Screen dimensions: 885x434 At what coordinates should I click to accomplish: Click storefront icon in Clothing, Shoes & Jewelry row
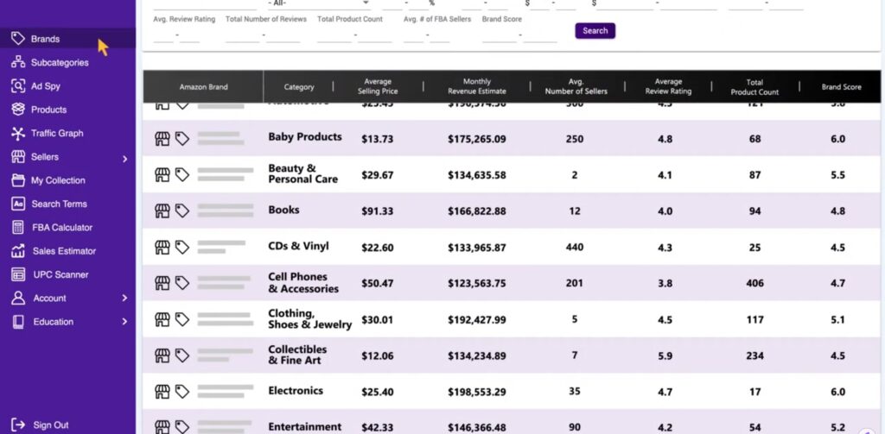pyautogui.click(x=162, y=319)
